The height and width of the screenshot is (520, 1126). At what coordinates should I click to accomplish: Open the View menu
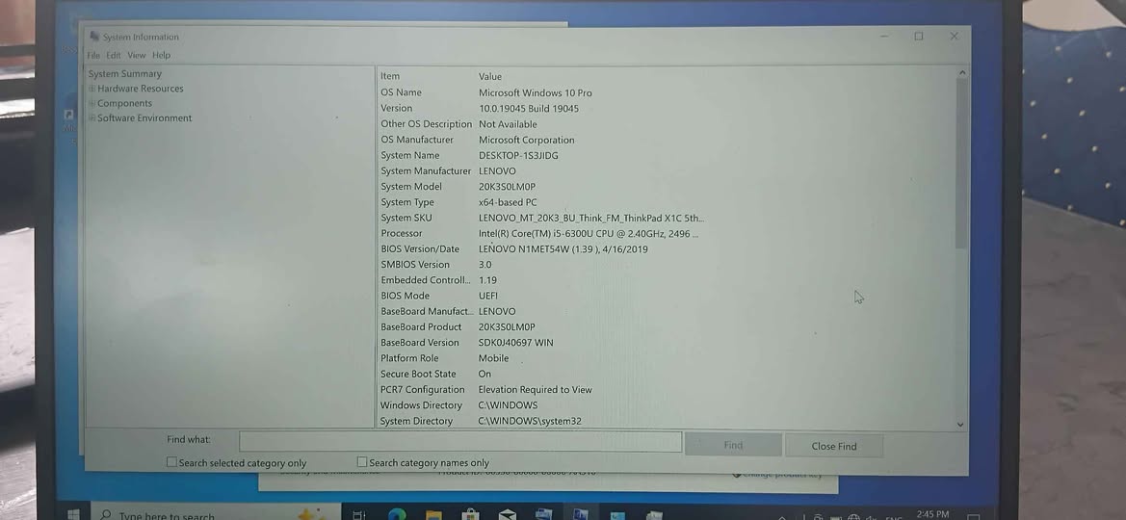(137, 55)
